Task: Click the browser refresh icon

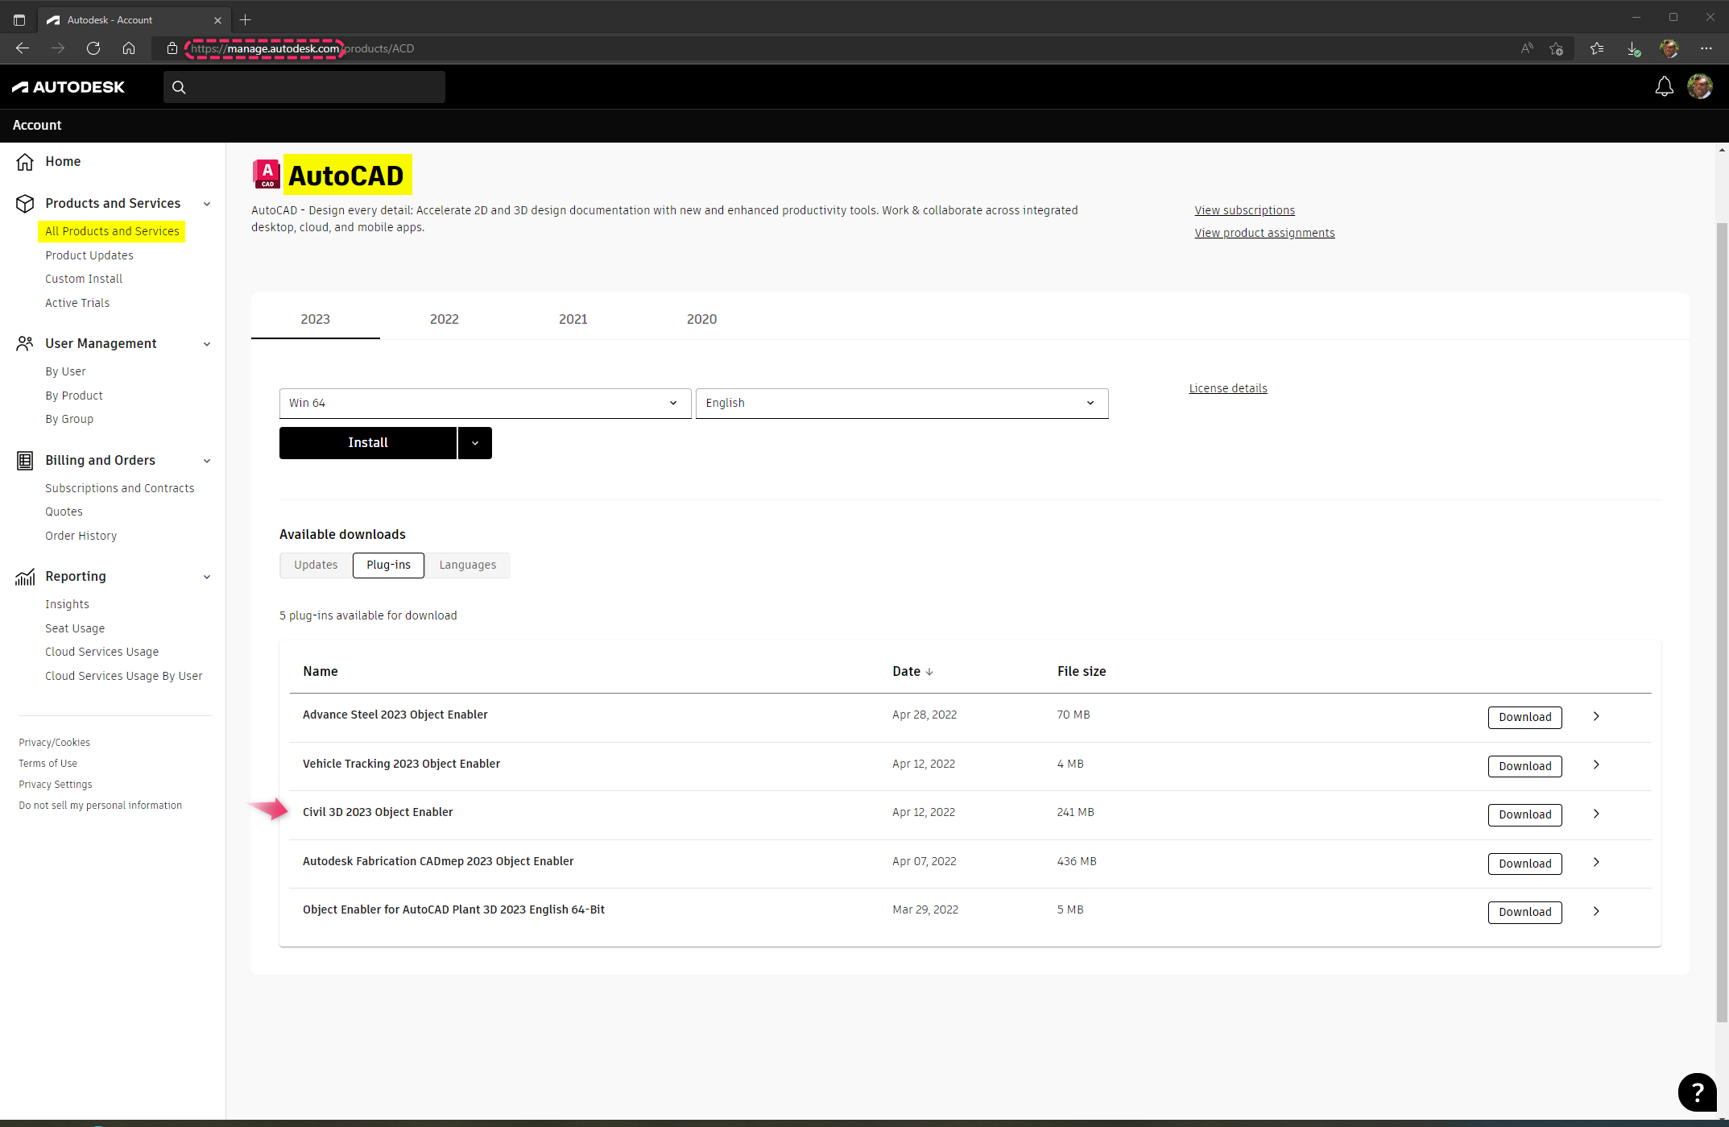Action: (x=93, y=48)
